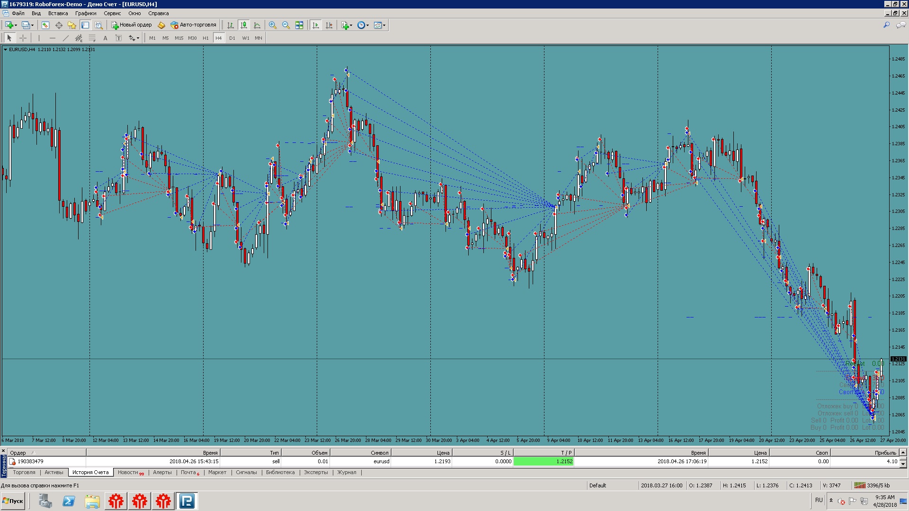The width and height of the screenshot is (909, 511).
Task: Expand the new chart dropdown arrow
Action: click(16, 25)
